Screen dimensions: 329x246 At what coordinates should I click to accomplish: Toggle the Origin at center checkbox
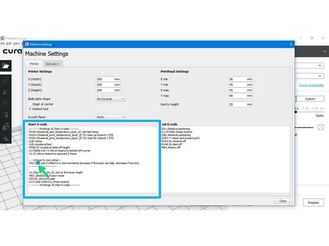point(30,104)
